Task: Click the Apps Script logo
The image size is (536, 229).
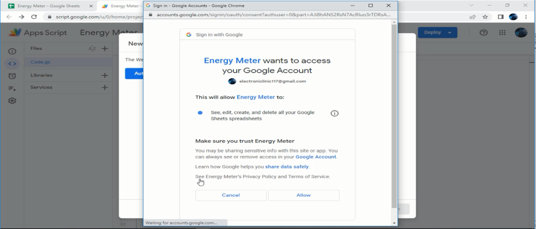Action: pyautogui.click(x=15, y=33)
